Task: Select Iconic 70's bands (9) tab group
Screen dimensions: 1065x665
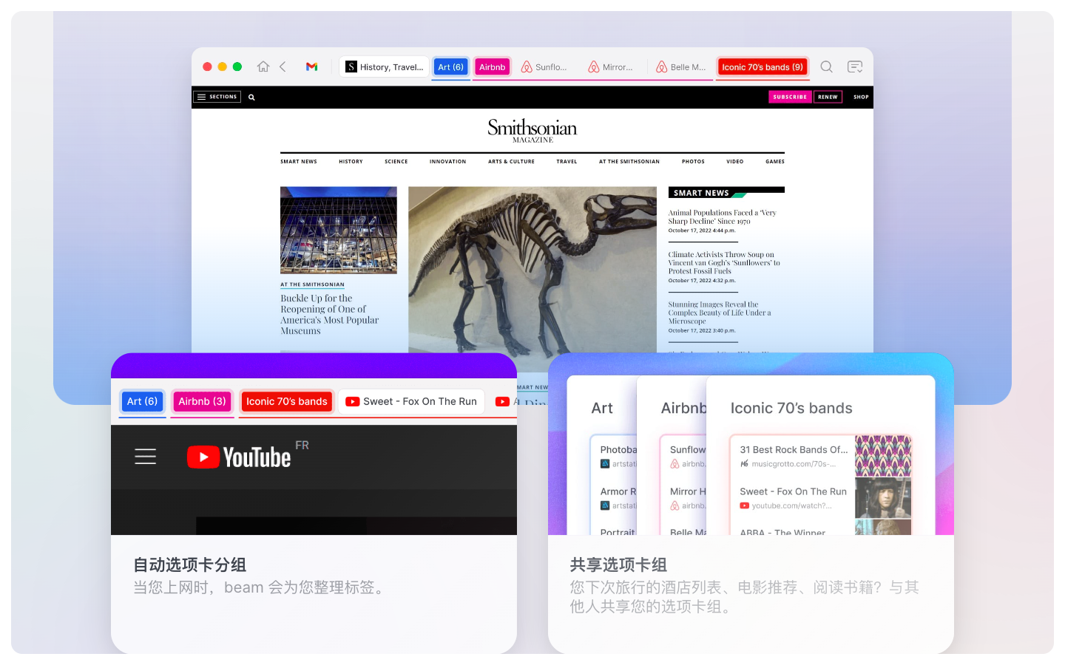Action: point(763,66)
